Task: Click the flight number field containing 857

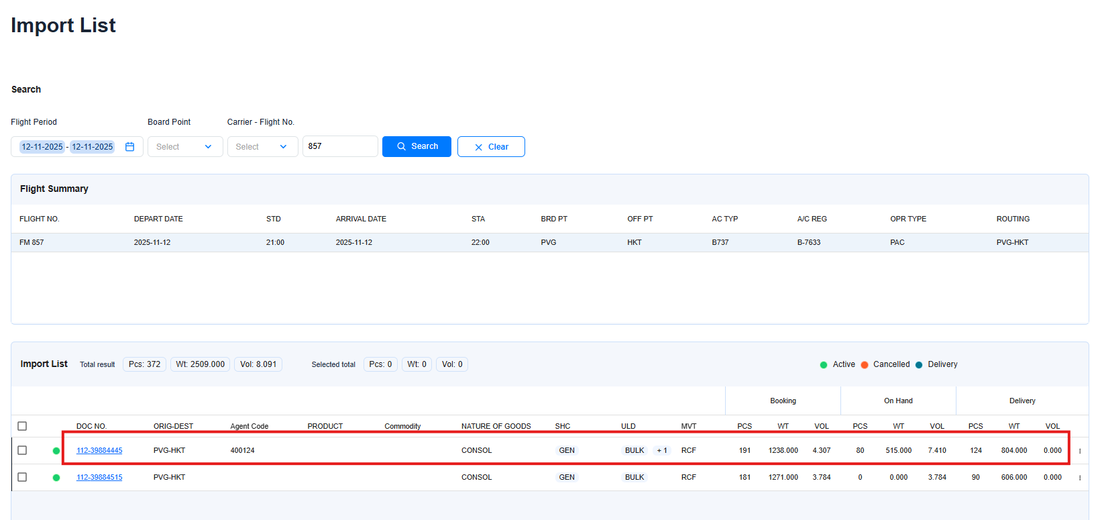Action: pyautogui.click(x=339, y=146)
